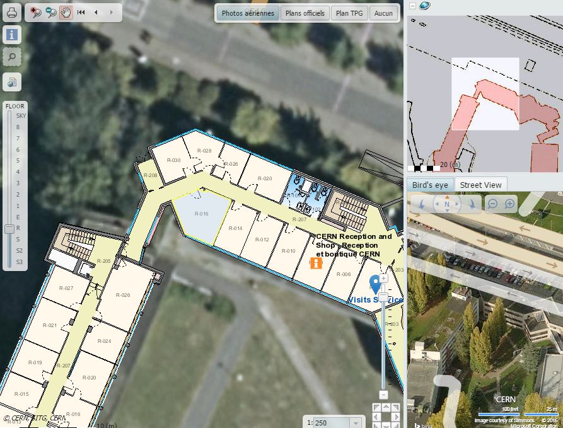
Task: Click room R-027 in lower wing
Action: [x=66, y=288]
